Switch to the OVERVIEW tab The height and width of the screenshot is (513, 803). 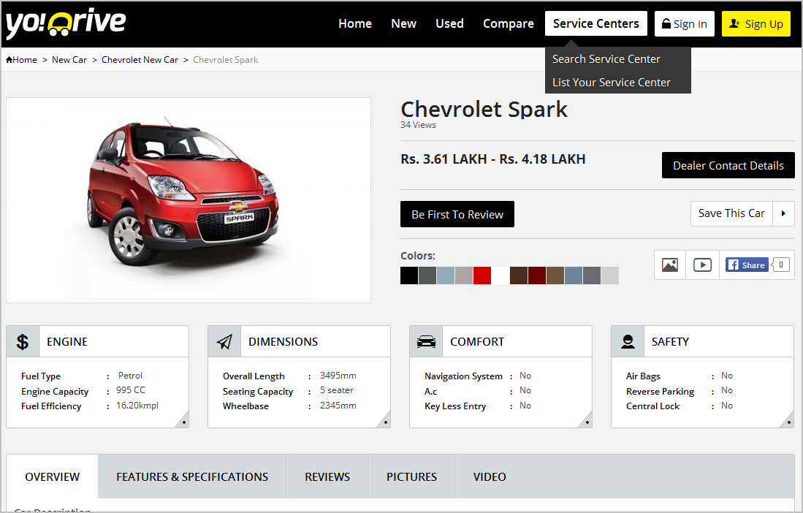(52, 476)
